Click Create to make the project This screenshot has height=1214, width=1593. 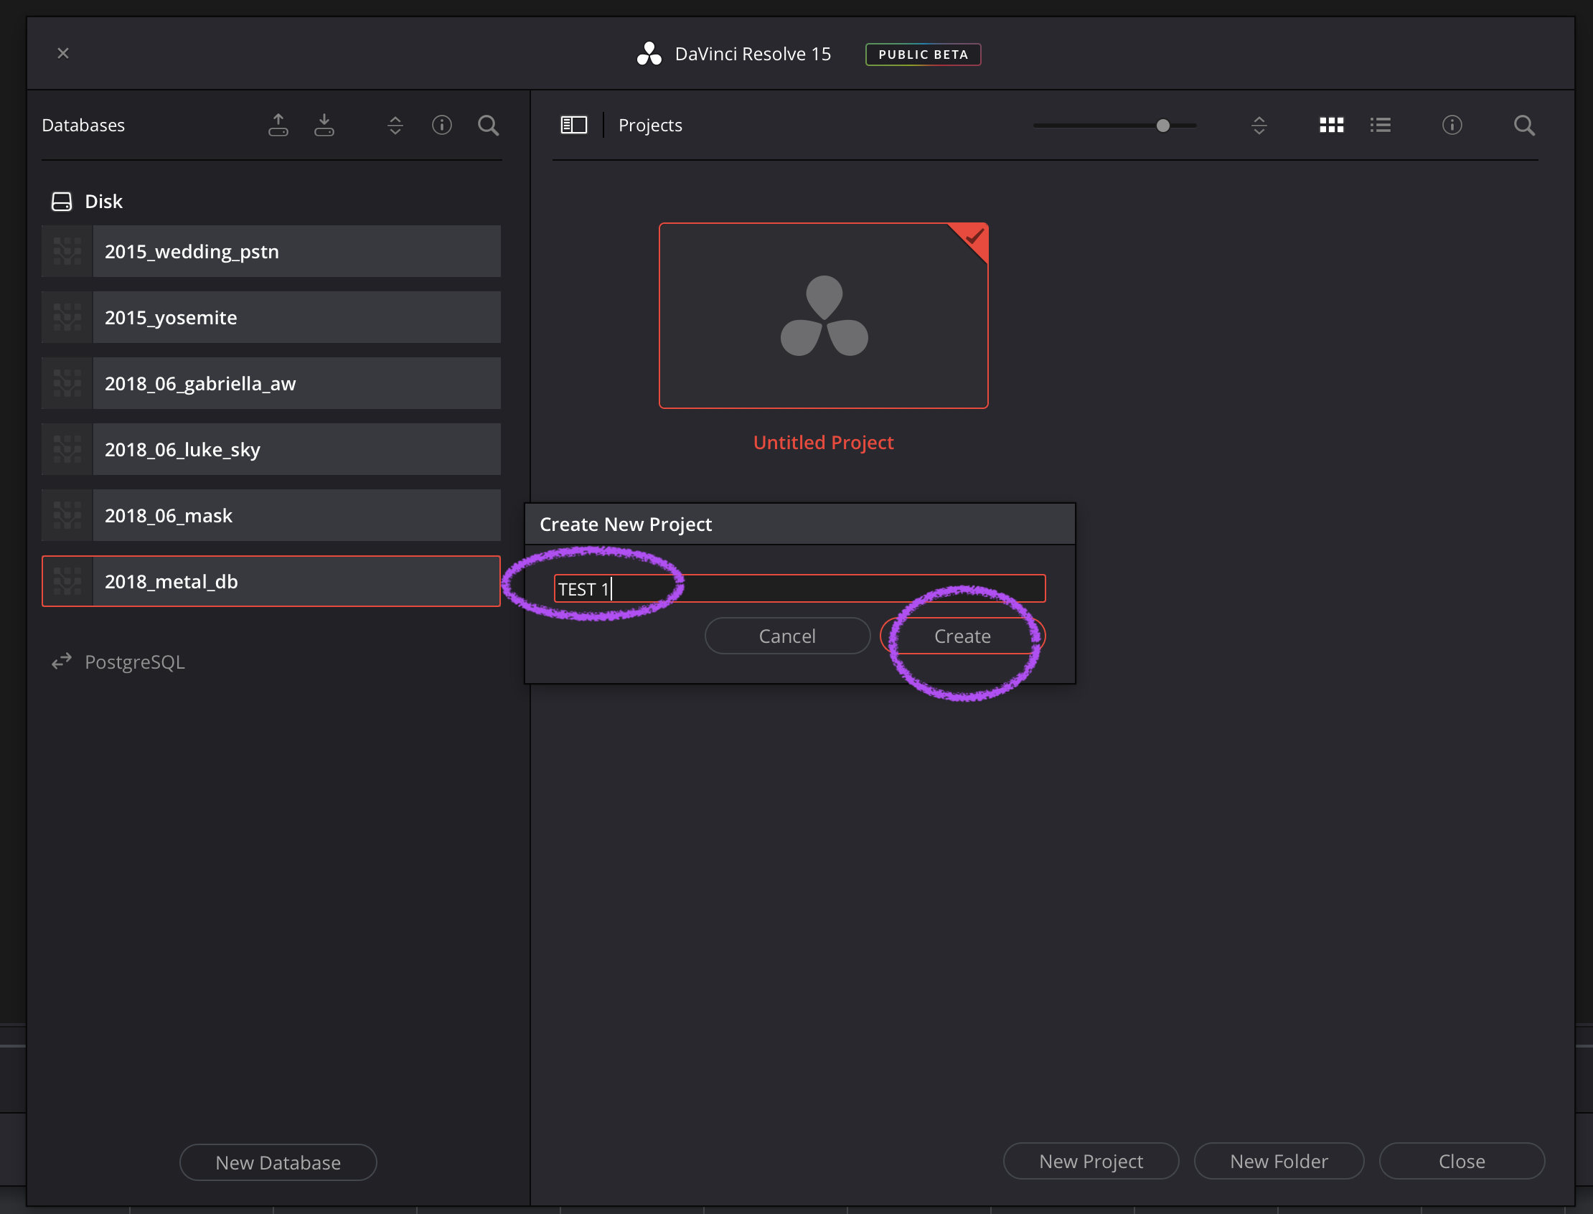962,636
